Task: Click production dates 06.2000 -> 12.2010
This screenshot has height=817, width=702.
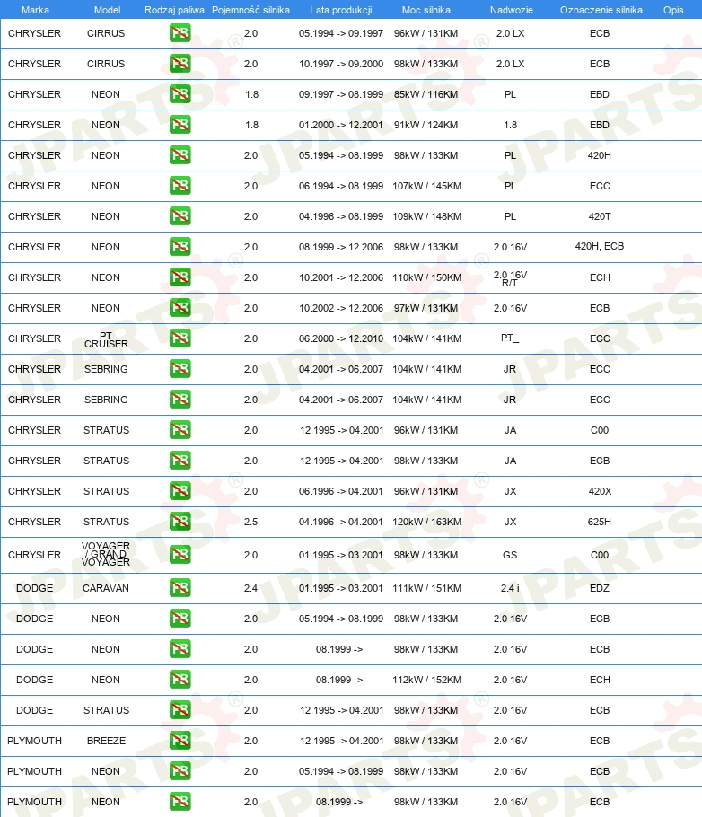Action: (x=341, y=339)
